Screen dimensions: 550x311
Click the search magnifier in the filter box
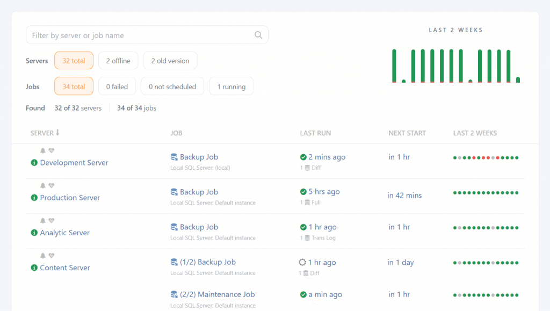pyautogui.click(x=258, y=34)
